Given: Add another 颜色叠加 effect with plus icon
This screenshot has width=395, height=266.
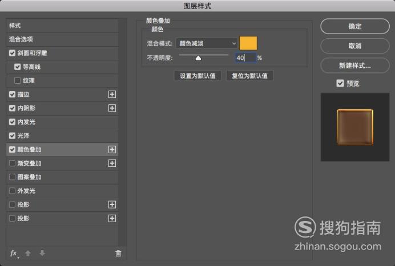Looking at the screenshot, I should [x=112, y=150].
